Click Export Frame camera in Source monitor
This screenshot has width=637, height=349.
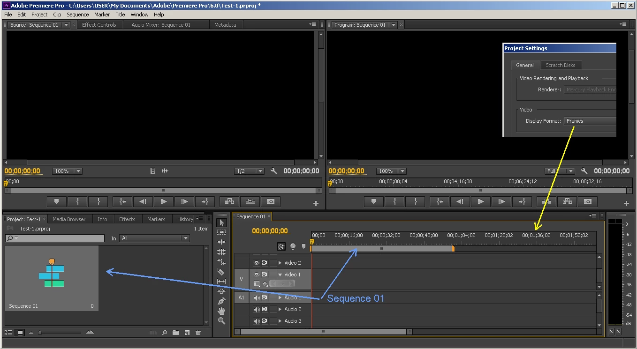(271, 201)
